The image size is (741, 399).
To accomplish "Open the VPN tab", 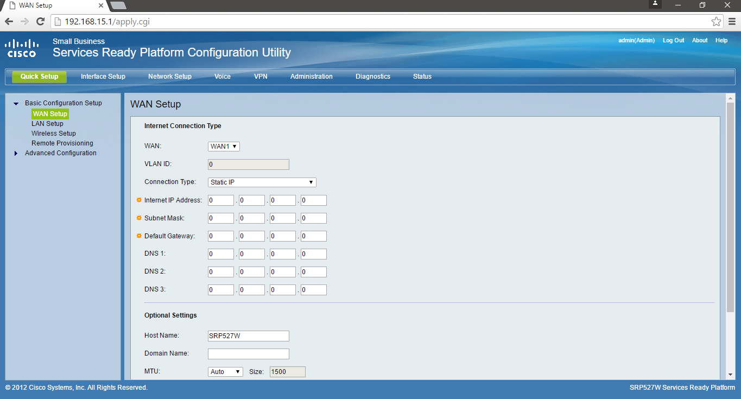I will [x=261, y=77].
